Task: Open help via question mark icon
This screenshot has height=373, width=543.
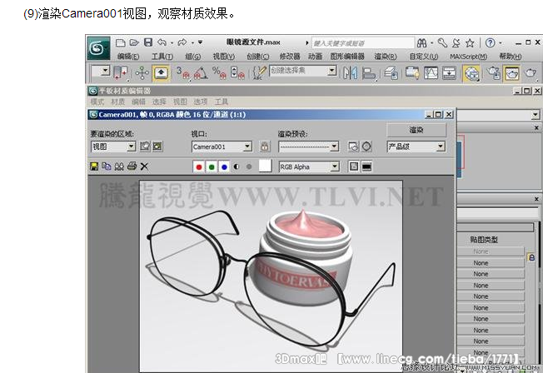Action: [490, 42]
